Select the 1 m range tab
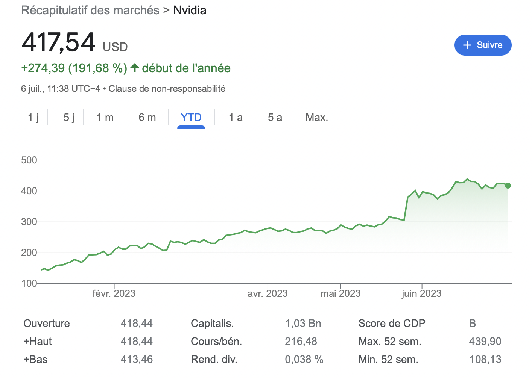This screenshot has height=378, width=532. (x=105, y=118)
